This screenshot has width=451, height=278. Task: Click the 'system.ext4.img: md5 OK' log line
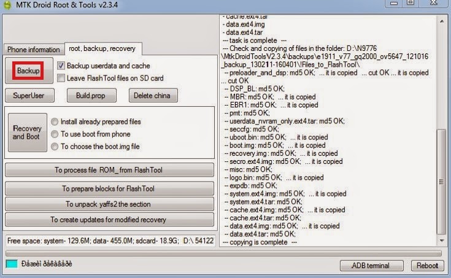click(x=285, y=194)
